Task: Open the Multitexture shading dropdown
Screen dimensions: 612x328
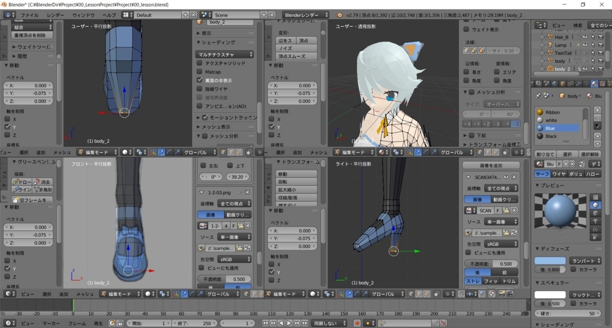Action: pyautogui.click(x=225, y=54)
